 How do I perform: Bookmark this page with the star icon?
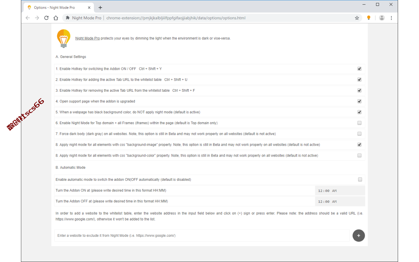click(357, 18)
